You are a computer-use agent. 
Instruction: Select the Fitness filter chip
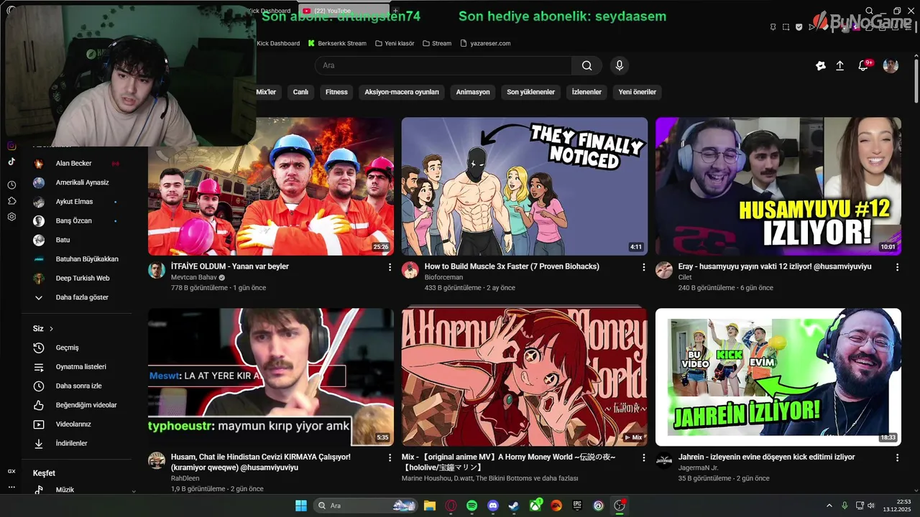[x=336, y=92]
